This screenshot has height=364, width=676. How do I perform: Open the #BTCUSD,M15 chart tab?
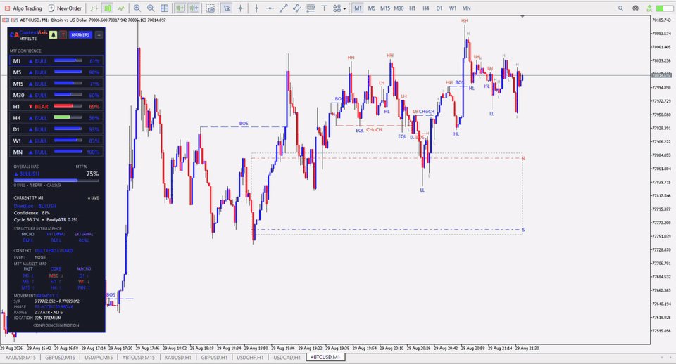139,358
